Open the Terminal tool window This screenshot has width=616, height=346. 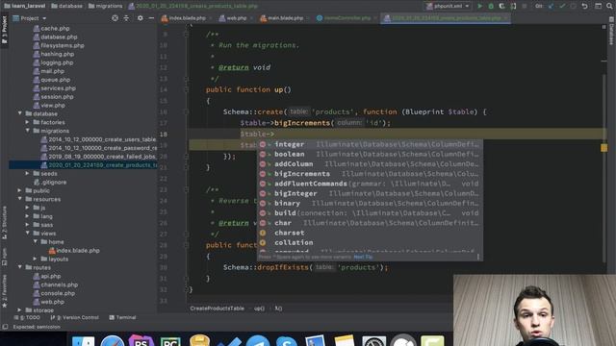[x=122, y=317]
